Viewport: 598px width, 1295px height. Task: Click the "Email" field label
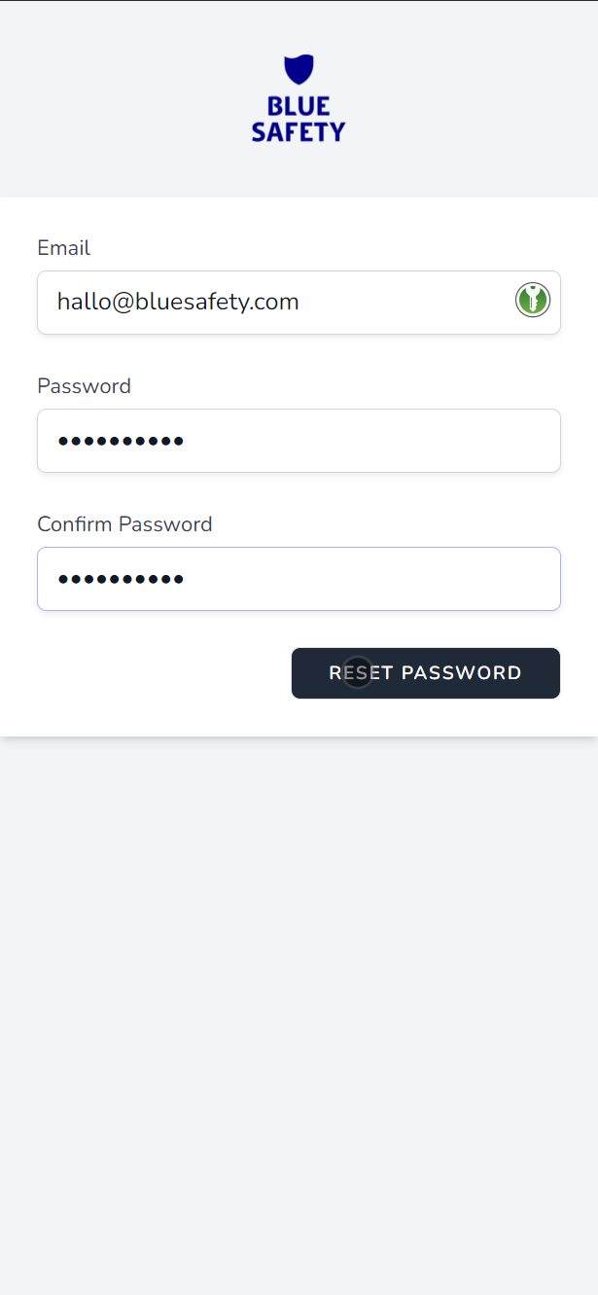tap(63, 248)
